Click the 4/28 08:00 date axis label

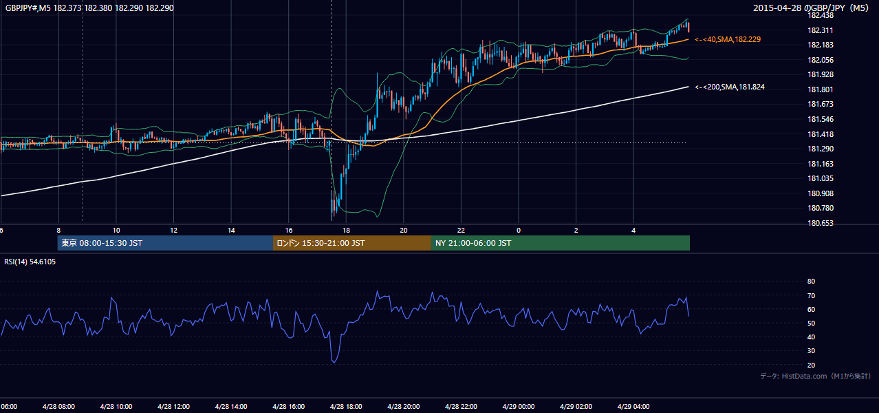coord(58,407)
